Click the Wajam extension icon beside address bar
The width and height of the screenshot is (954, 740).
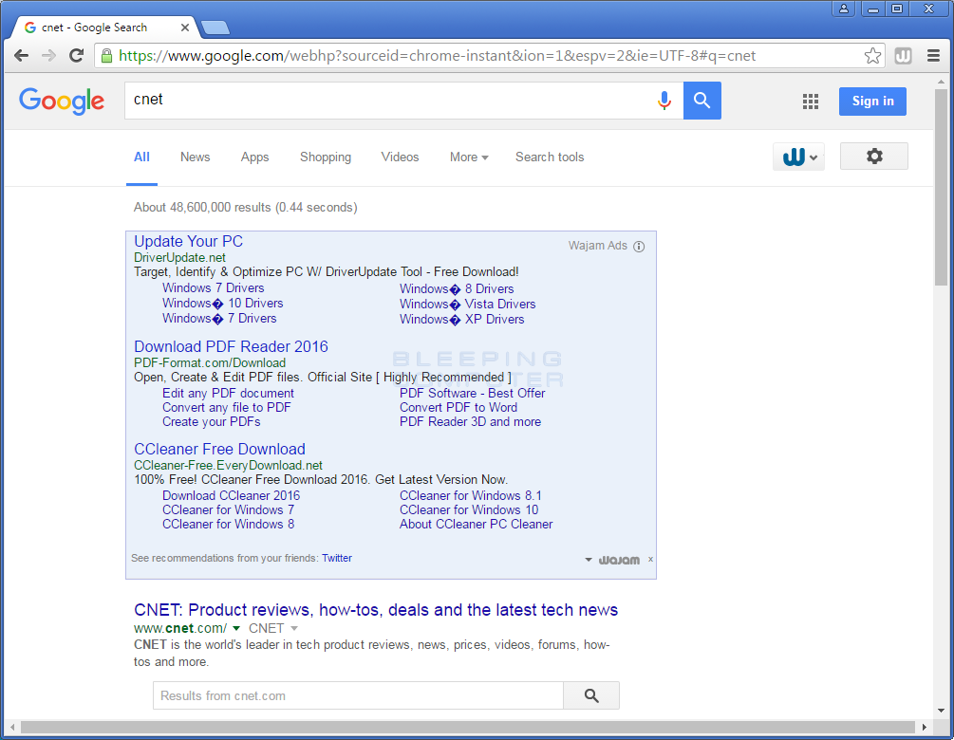(x=902, y=56)
